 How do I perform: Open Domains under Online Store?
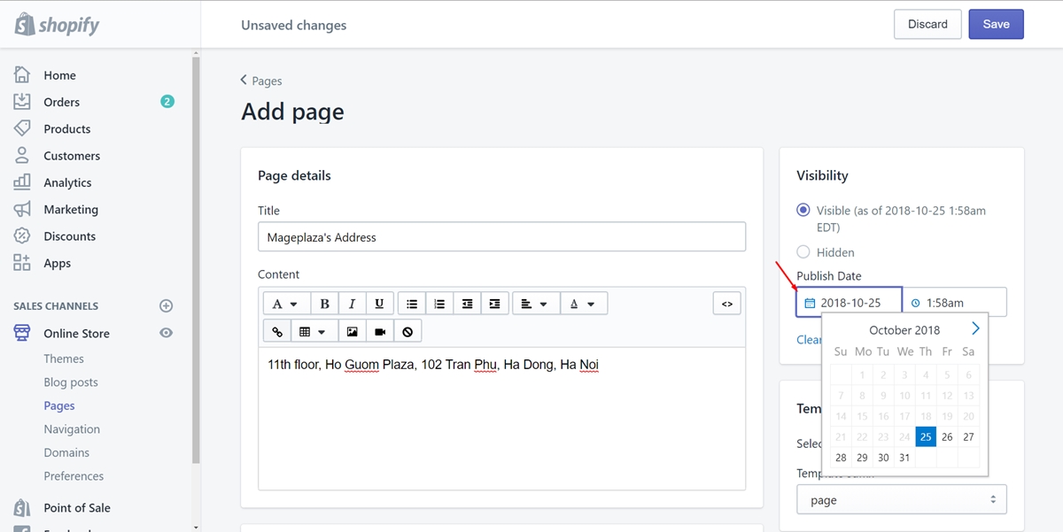66,452
